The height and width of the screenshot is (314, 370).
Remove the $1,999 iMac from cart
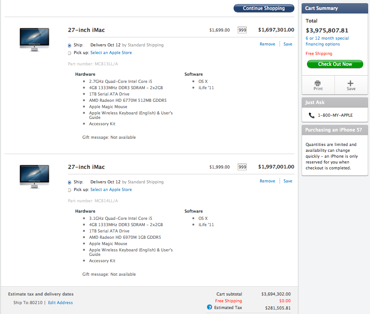pos(267,181)
